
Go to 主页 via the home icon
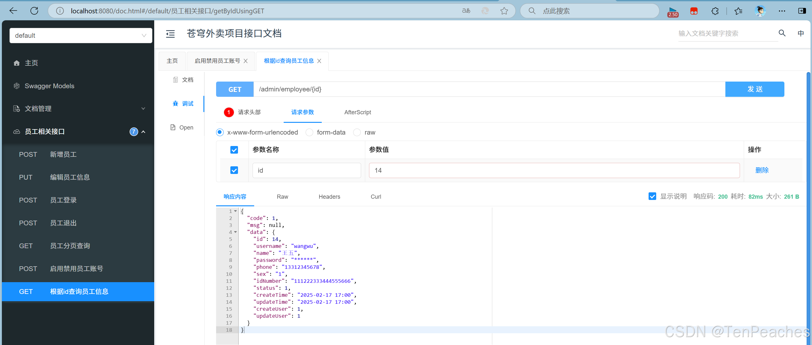point(31,63)
